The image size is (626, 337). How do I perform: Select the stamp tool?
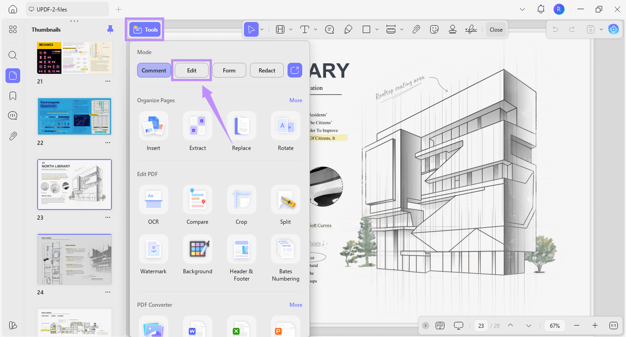pos(453,29)
